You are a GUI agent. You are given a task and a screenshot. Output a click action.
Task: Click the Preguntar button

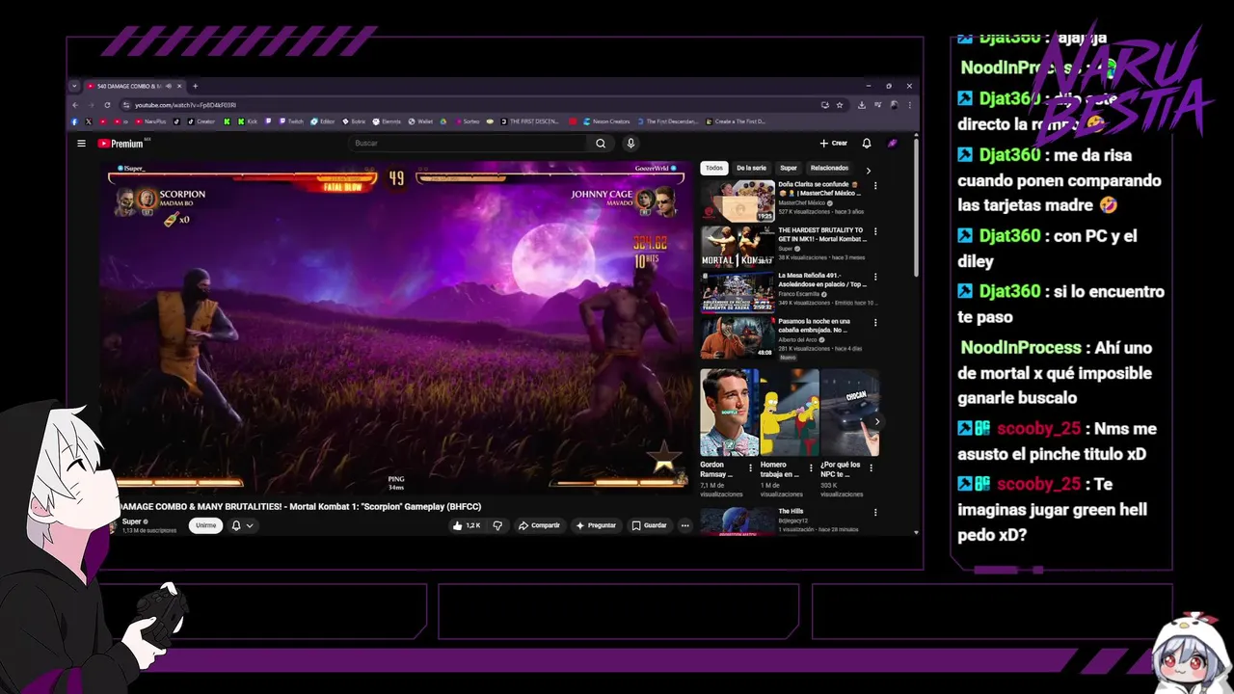click(x=596, y=525)
